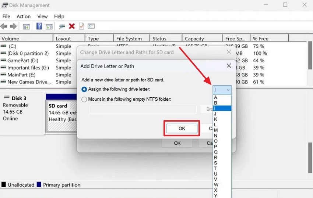Sort by Layout column header

pos(69,39)
